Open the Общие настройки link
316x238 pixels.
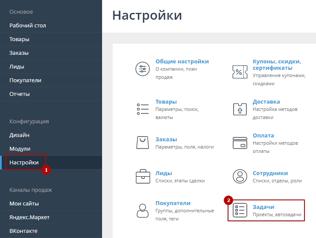pyautogui.click(x=182, y=61)
